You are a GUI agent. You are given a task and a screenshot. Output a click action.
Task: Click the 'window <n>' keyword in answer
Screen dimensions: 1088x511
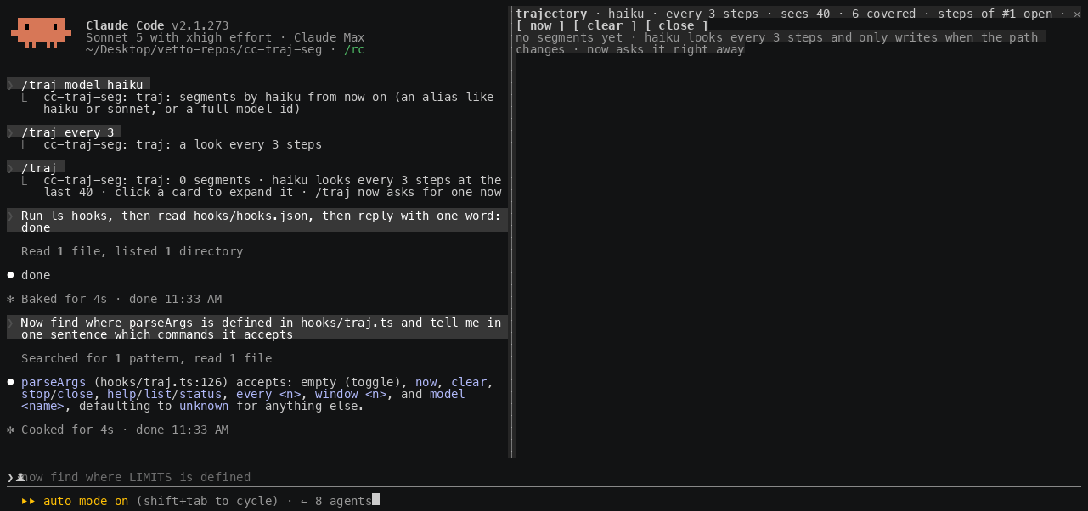tap(351, 394)
